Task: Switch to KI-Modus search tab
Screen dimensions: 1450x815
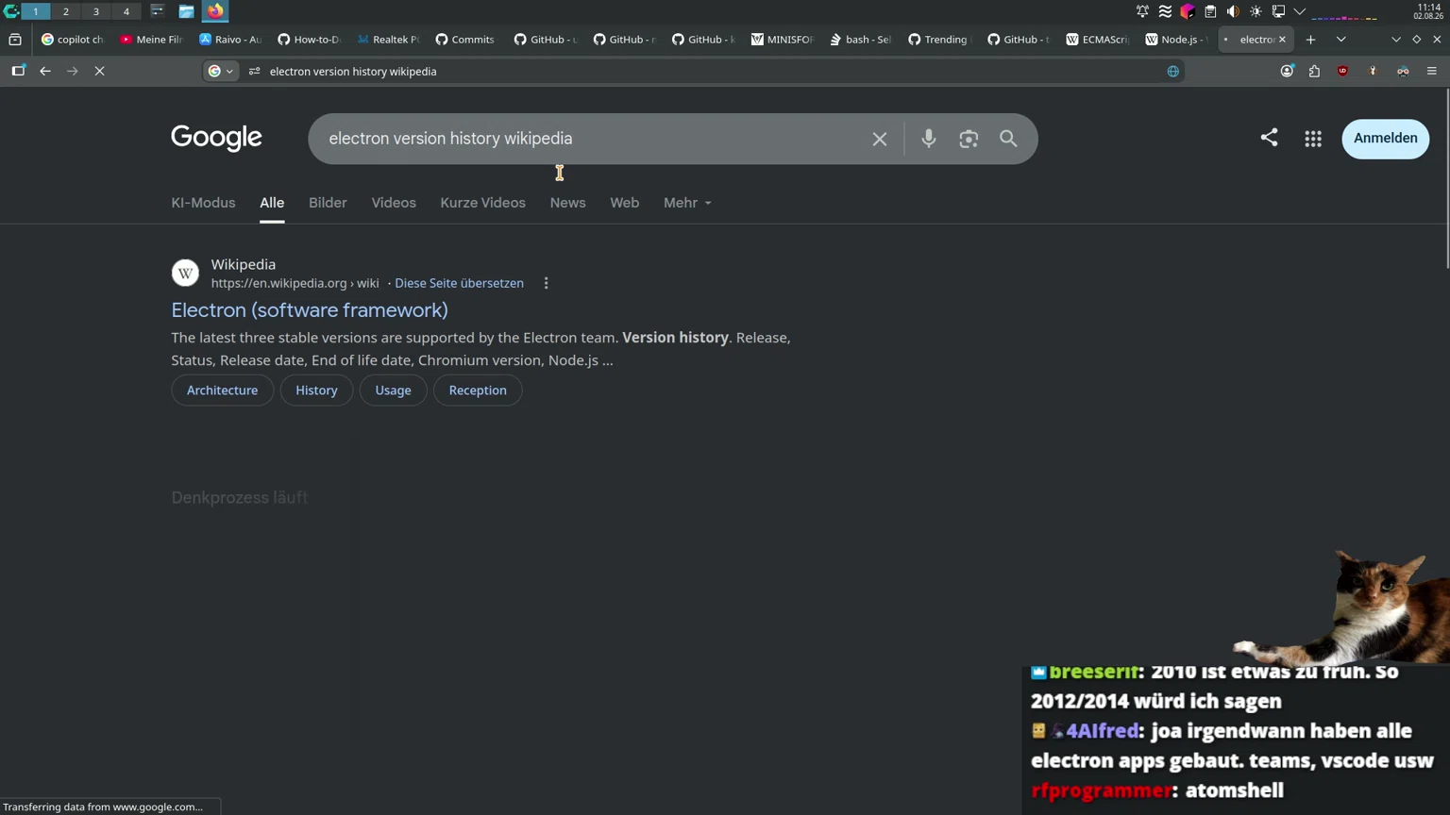Action: tap(203, 203)
